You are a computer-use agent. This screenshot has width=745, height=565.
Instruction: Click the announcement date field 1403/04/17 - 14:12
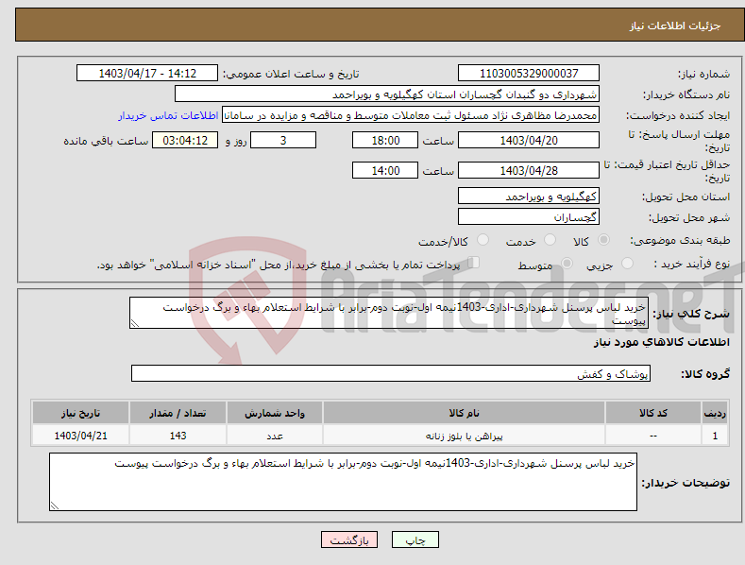click(x=147, y=74)
